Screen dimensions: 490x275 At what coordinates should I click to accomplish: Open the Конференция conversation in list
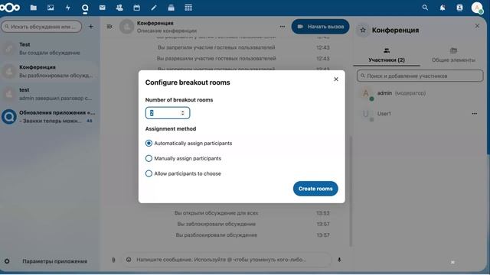tap(50, 71)
